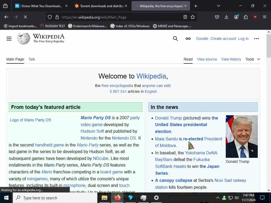Open File Explorer from the taskbar
This screenshot has height=203, width=271.
click(x=104, y=198)
